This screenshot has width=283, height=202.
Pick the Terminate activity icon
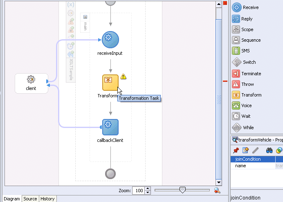pos(236,74)
